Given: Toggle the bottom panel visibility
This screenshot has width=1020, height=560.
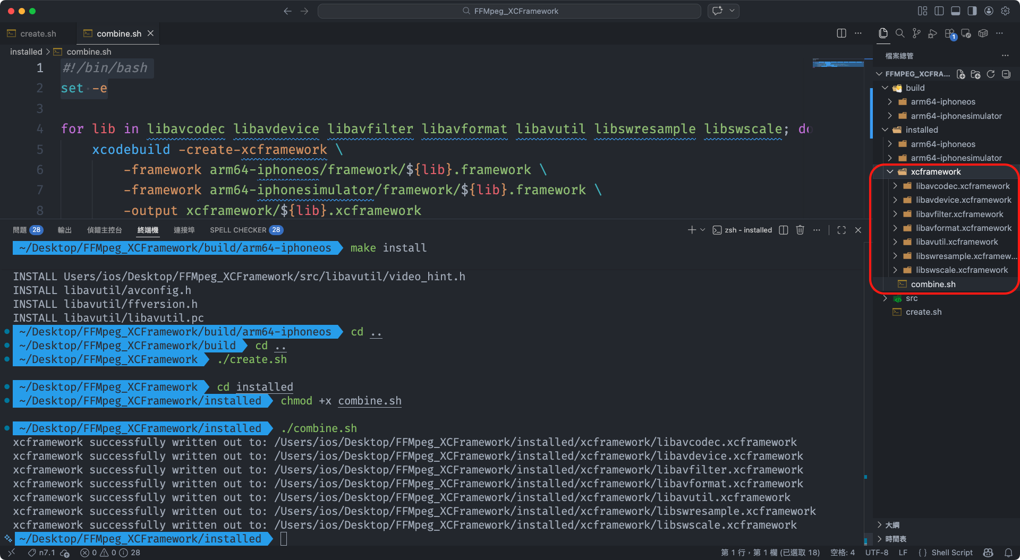Looking at the screenshot, I should pyautogui.click(x=955, y=11).
